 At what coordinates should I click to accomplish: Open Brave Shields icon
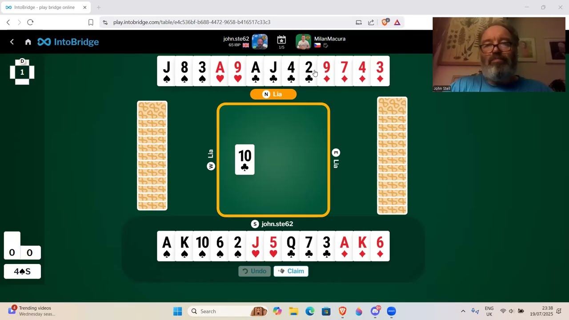385,22
